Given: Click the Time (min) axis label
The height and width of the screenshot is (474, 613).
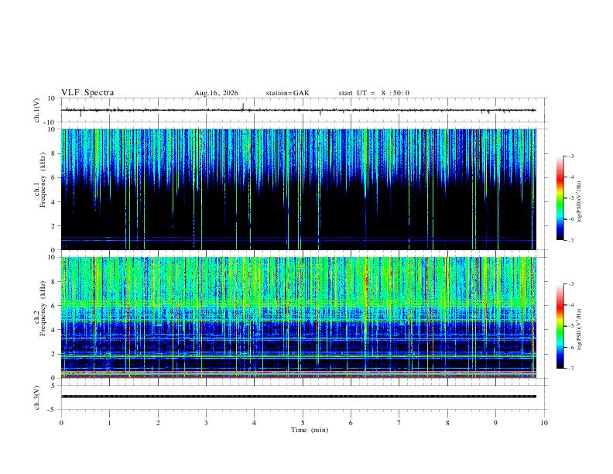Looking at the screenshot, I should coord(310,430).
